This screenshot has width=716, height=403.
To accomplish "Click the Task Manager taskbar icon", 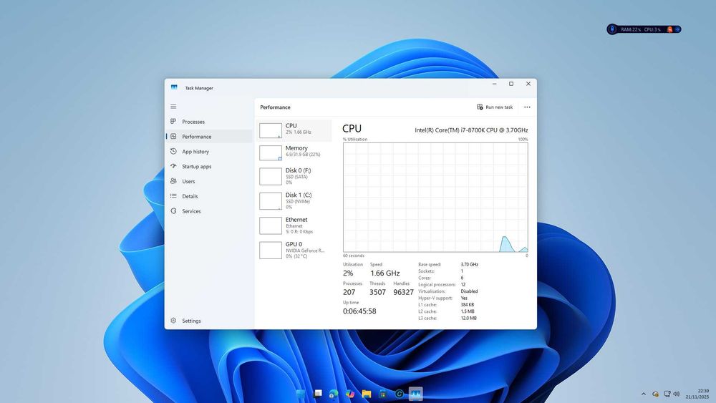I will [x=415, y=394].
